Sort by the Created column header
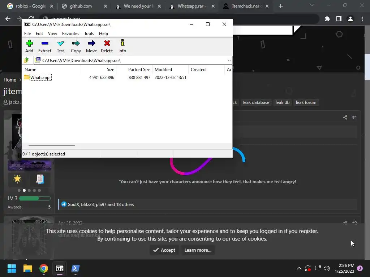Viewport: 370px width, 277px height. (x=206, y=70)
